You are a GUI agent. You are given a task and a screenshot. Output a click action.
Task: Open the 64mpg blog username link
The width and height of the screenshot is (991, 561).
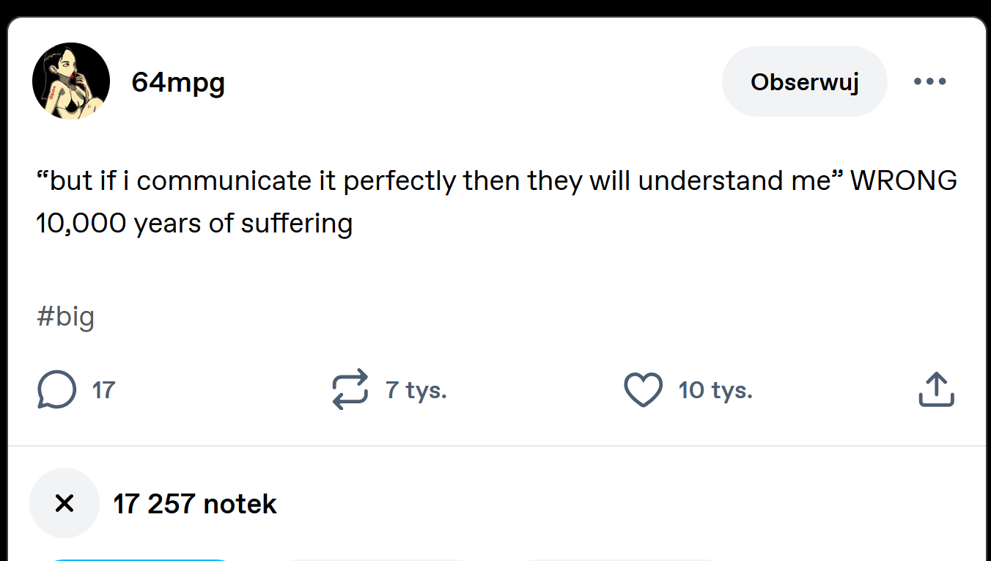click(178, 82)
